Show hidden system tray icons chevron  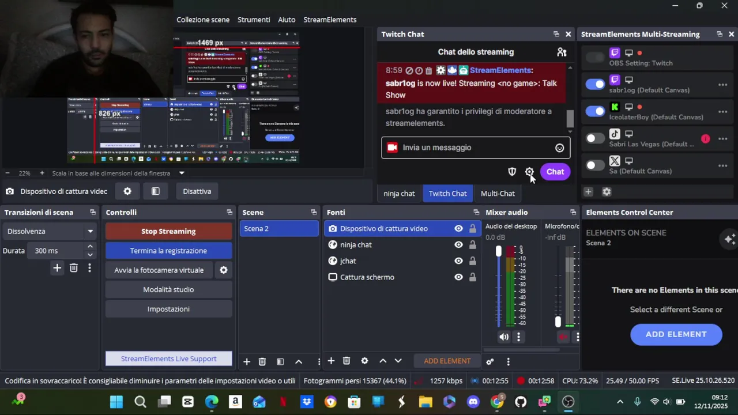click(x=620, y=402)
